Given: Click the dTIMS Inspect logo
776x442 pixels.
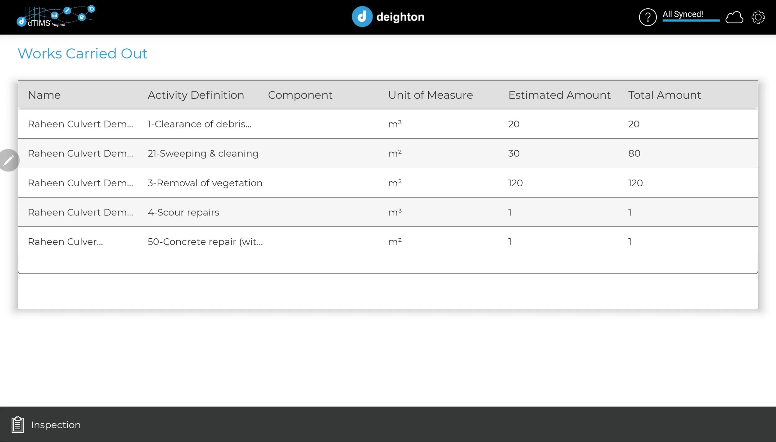Looking at the screenshot, I should [56, 16].
